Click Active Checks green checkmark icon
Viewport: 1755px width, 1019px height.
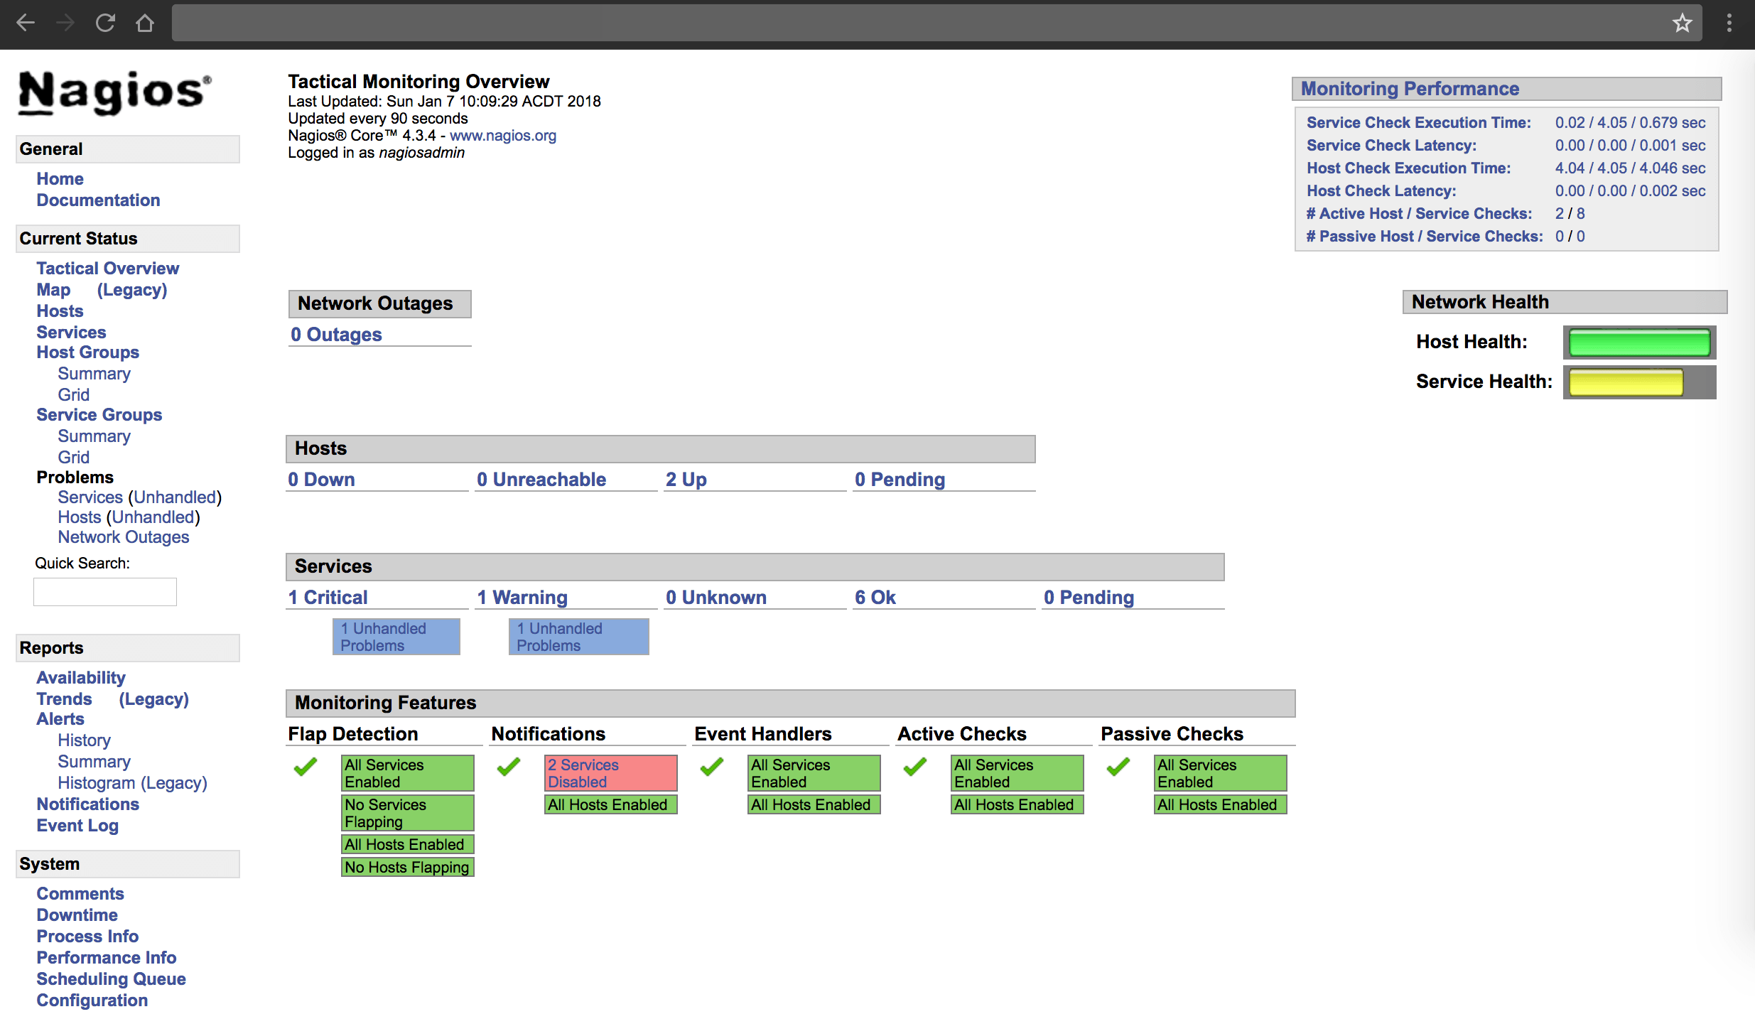click(x=915, y=767)
